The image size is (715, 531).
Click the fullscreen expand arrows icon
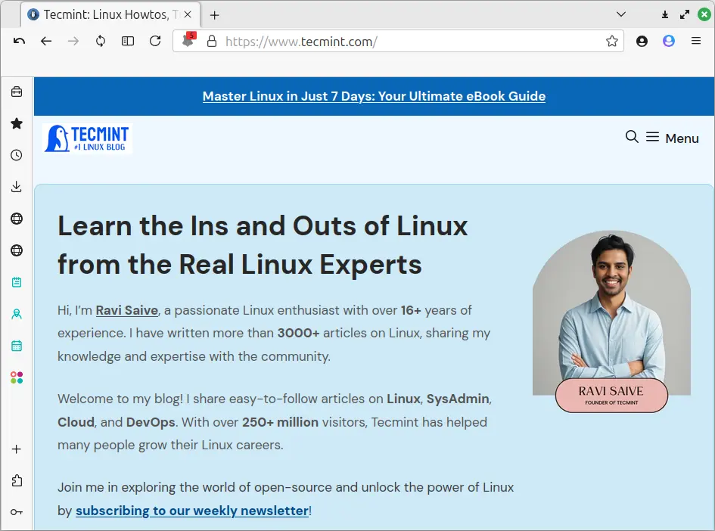click(685, 14)
